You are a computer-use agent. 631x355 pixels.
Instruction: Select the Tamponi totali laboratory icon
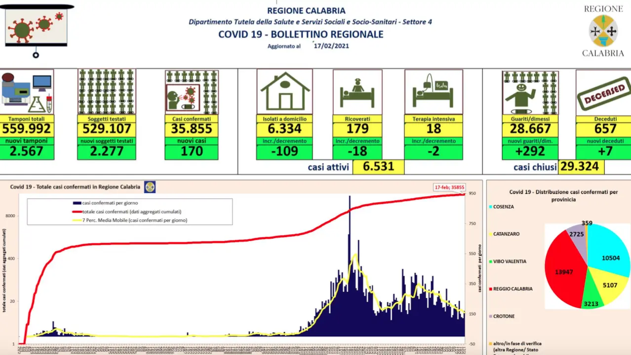(x=27, y=92)
